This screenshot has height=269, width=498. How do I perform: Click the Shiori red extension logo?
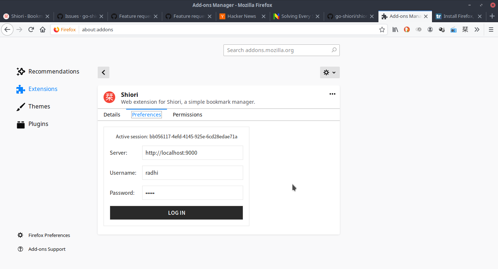click(109, 97)
